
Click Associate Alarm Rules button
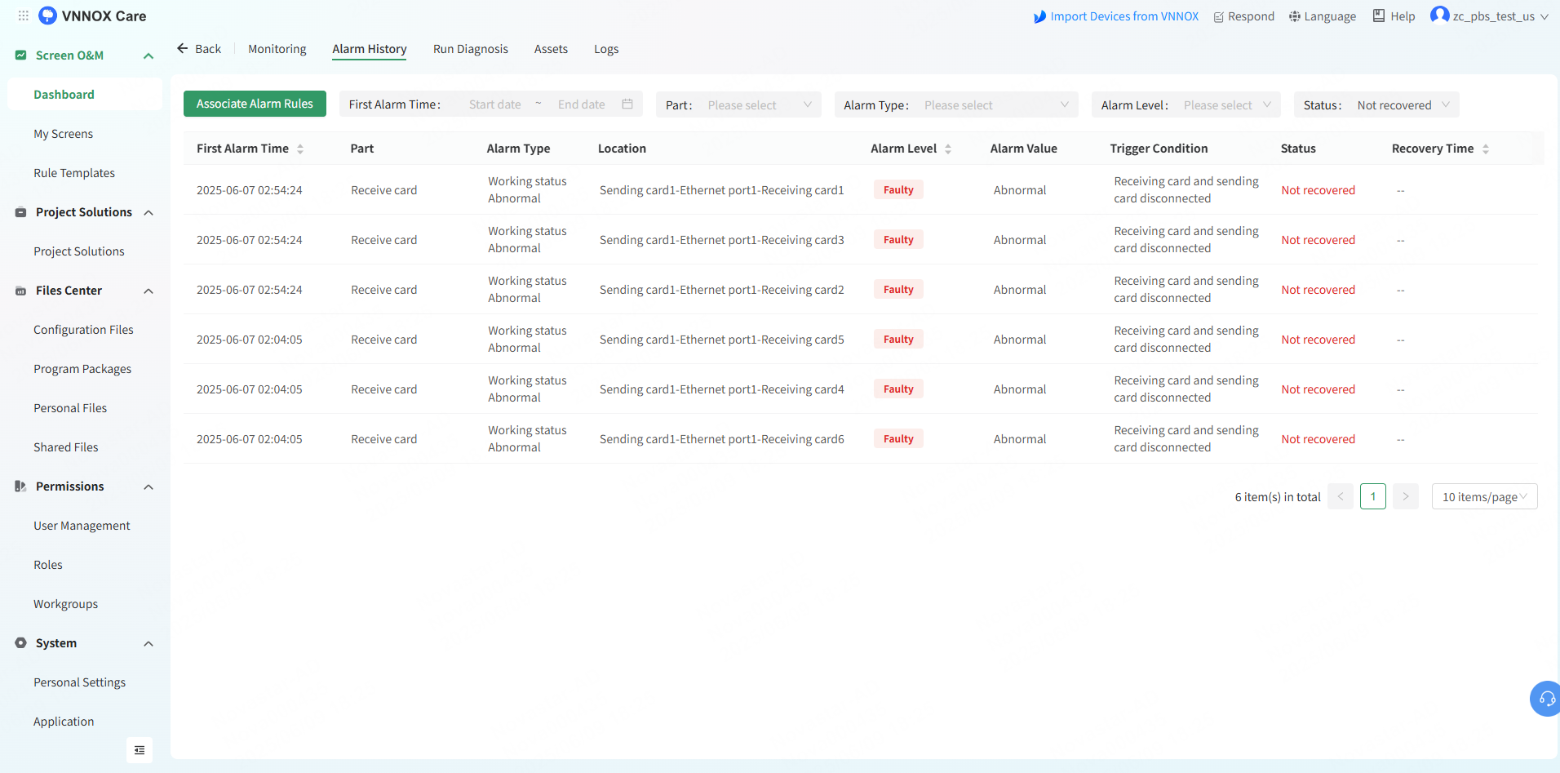point(255,104)
